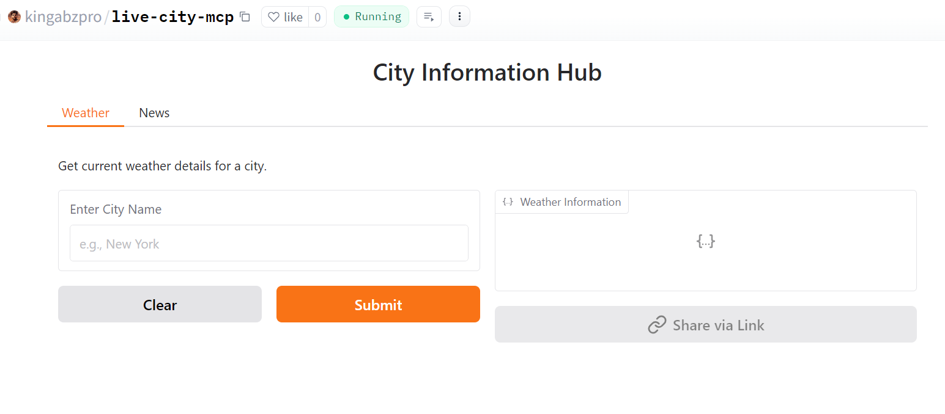Click the Enter City Name label
The image size is (945, 414).
point(116,209)
